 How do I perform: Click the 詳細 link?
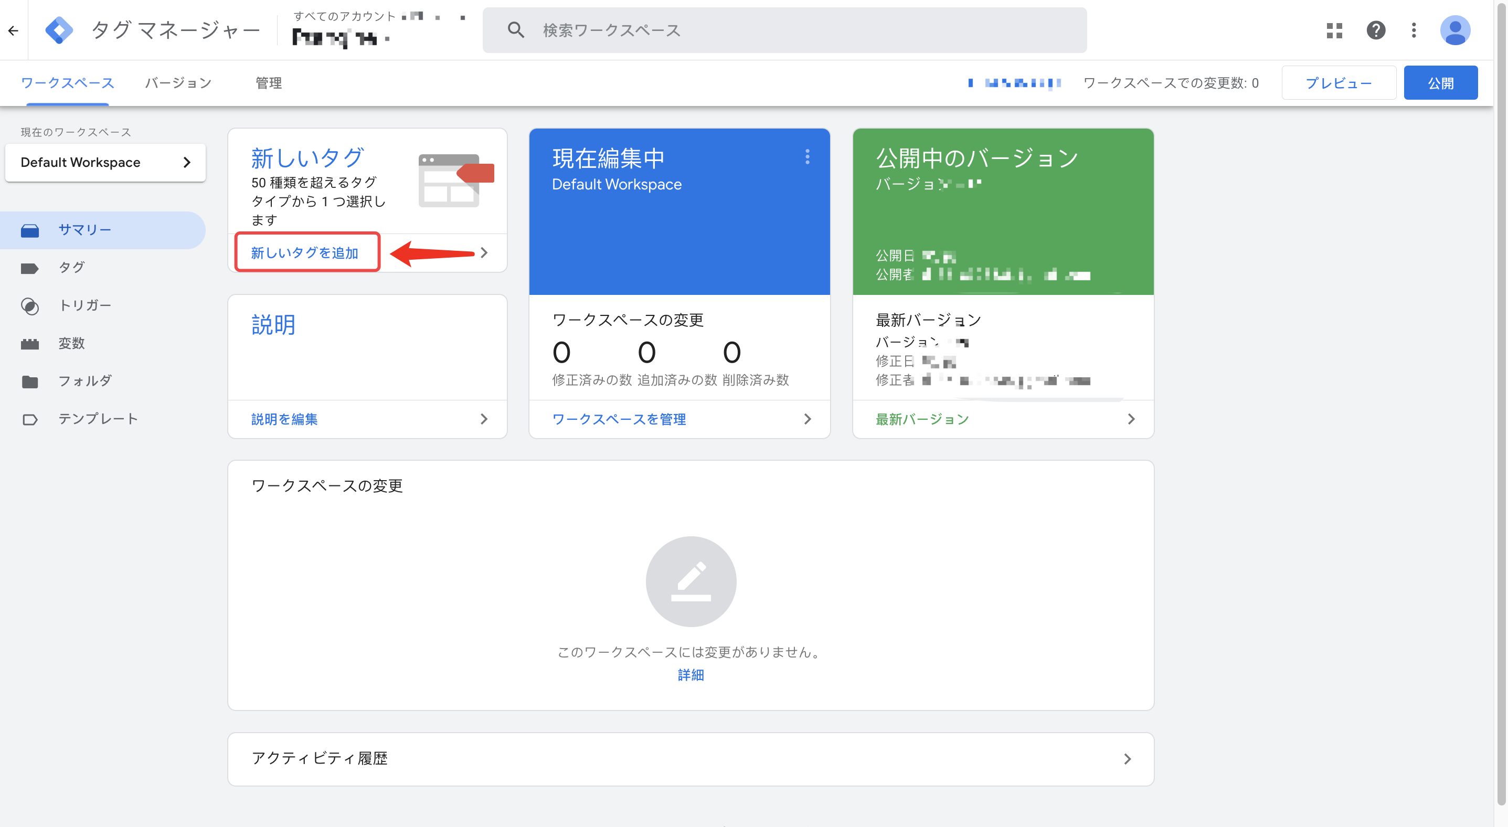click(x=691, y=675)
